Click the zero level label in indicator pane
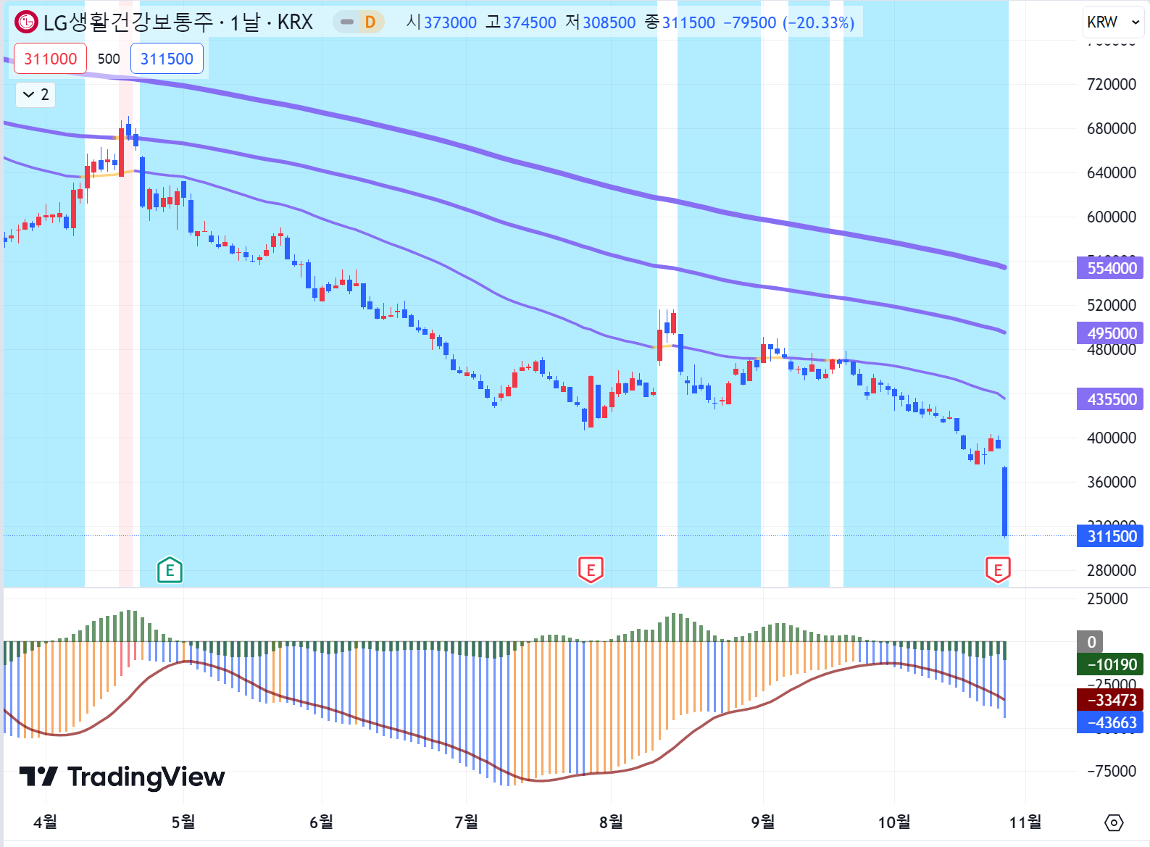 tap(1091, 642)
